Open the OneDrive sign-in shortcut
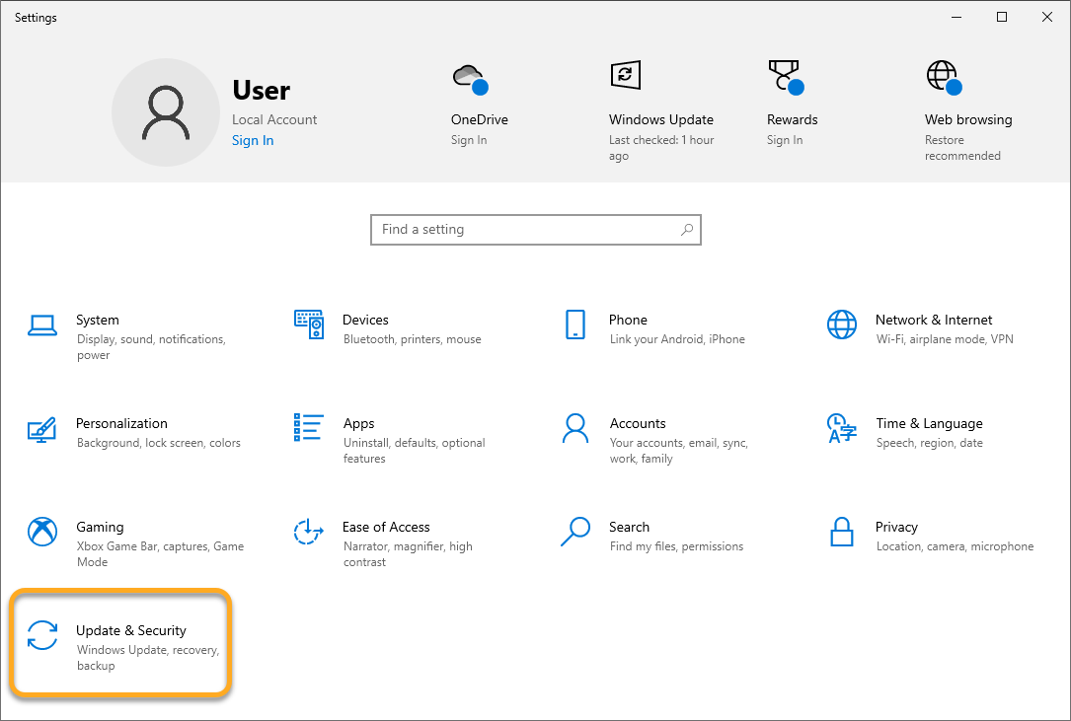 (470, 77)
